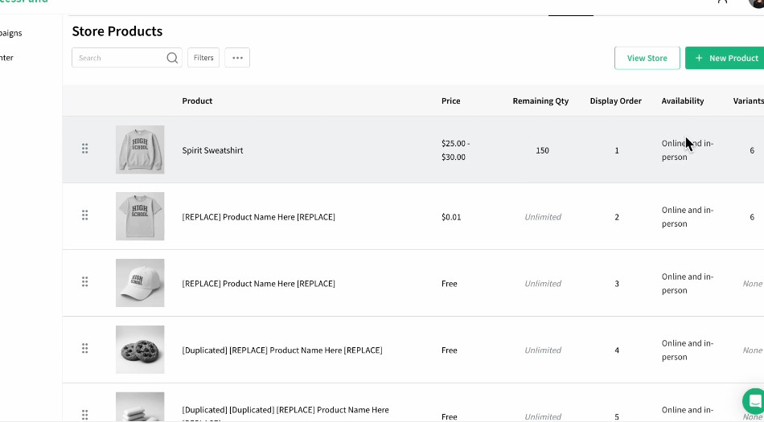
Task: Click the Variants column header
Action: 748,100
